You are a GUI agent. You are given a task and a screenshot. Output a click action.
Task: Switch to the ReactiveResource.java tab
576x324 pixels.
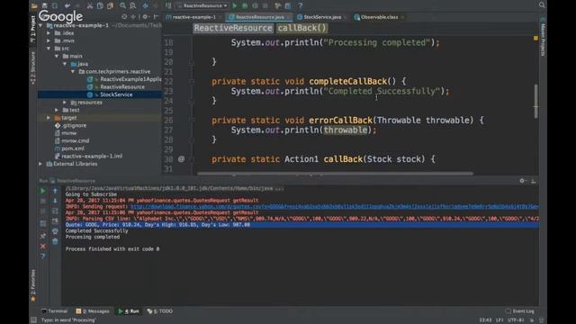pyautogui.click(x=259, y=17)
